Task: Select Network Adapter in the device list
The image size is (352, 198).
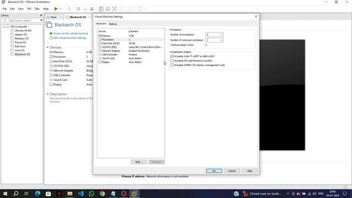Action: [x=131, y=51]
